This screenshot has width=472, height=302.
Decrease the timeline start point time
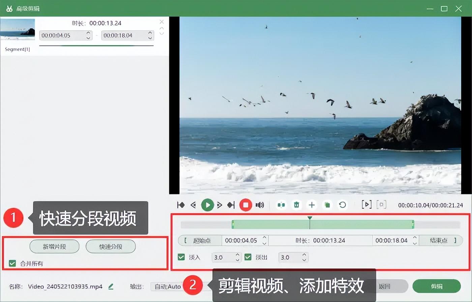click(265, 243)
